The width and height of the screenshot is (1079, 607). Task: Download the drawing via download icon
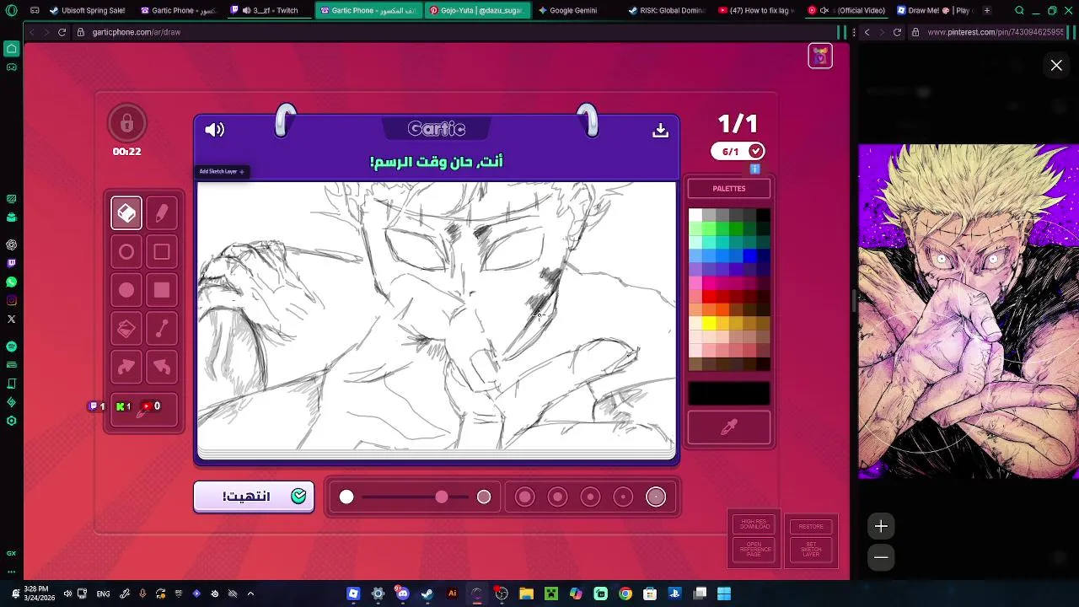[660, 130]
